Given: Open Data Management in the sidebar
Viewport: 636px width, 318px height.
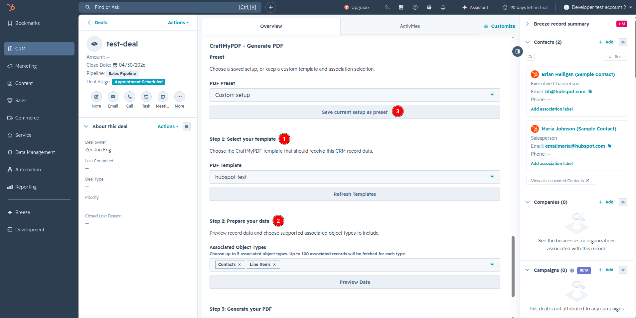Looking at the screenshot, I should (x=39, y=152).
